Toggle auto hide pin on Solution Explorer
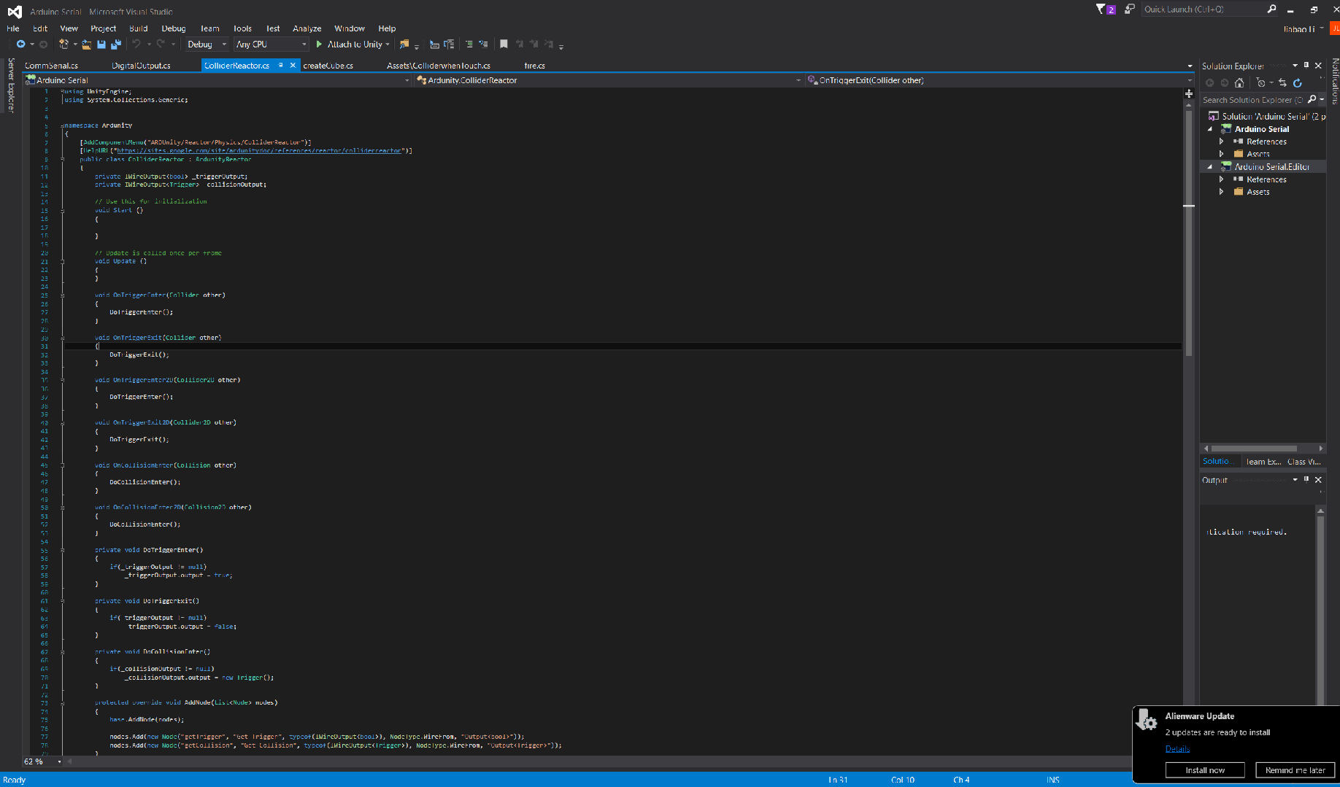 (x=1306, y=66)
